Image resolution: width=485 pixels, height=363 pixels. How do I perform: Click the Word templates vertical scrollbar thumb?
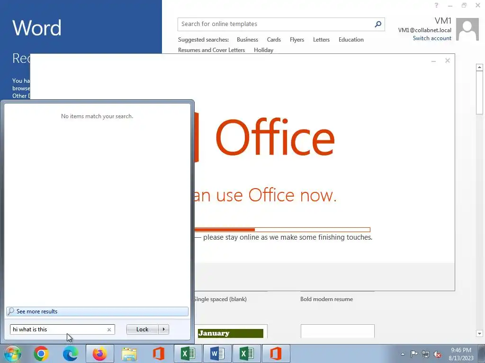click(479, 93)
